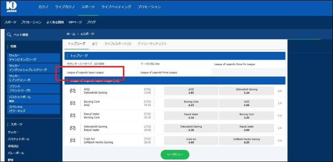The height and width of the screenshot is (162, 333).
Task: Select the トップリーグ tab
Action: point(77,44)
